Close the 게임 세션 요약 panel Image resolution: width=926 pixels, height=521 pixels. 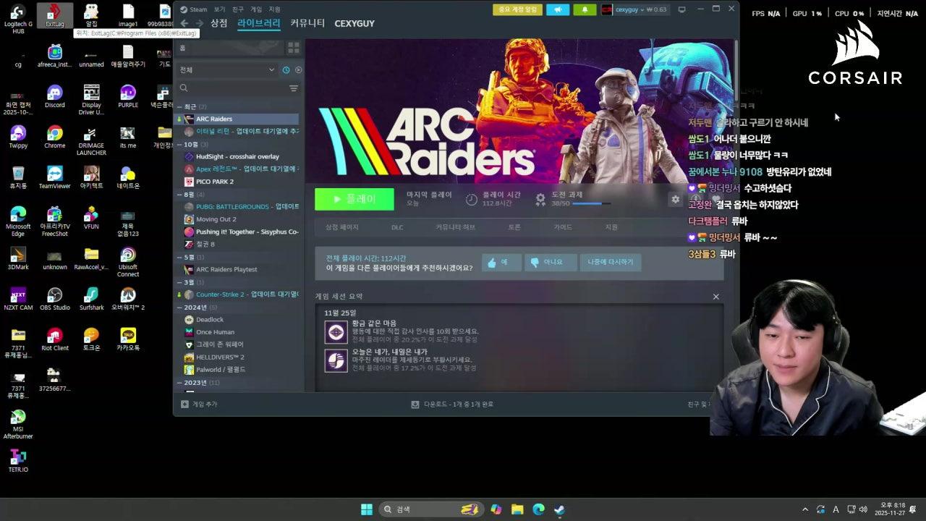pos(715,296)
